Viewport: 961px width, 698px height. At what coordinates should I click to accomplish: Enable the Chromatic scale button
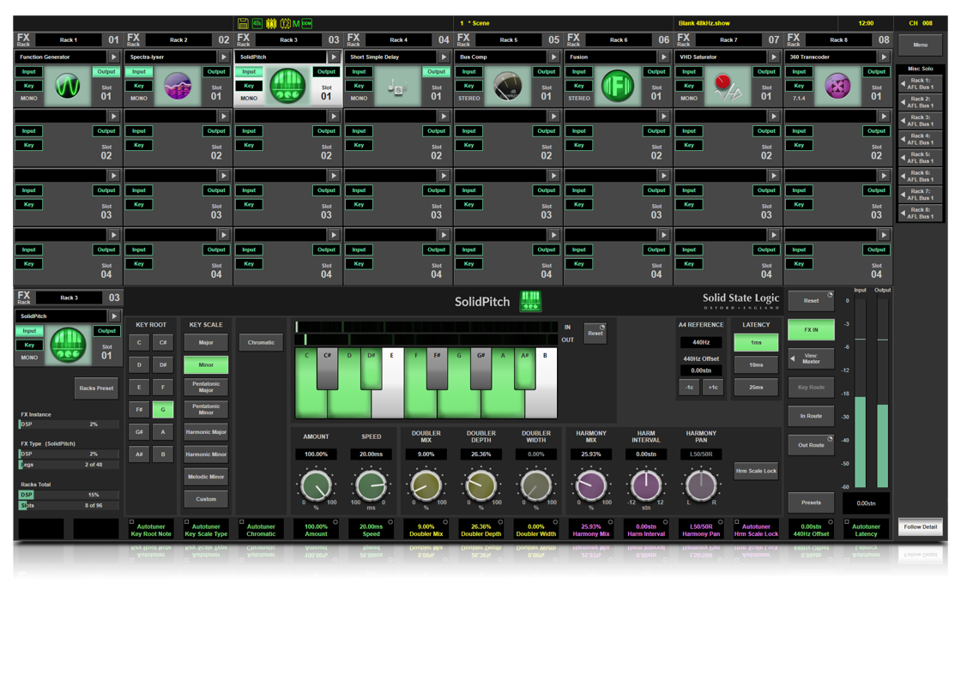pos(261,342)
